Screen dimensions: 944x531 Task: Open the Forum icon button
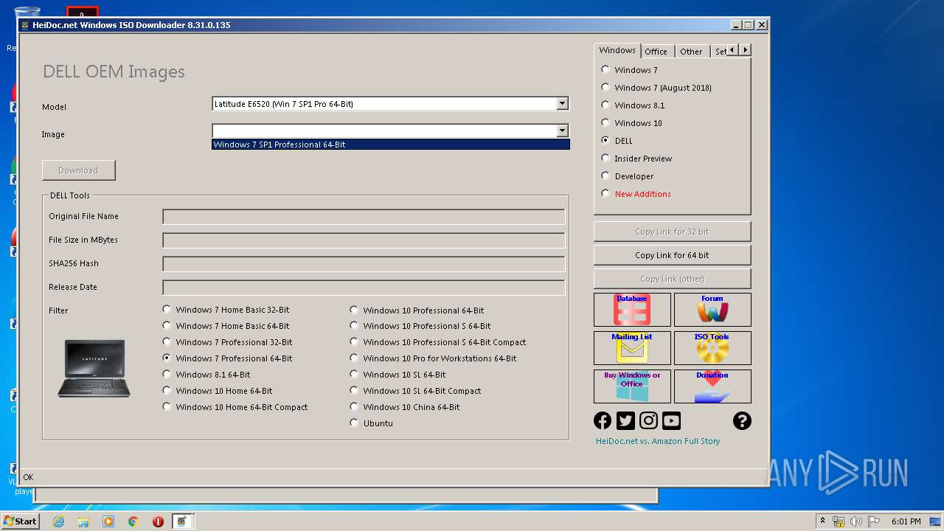[x=712, y=310]
